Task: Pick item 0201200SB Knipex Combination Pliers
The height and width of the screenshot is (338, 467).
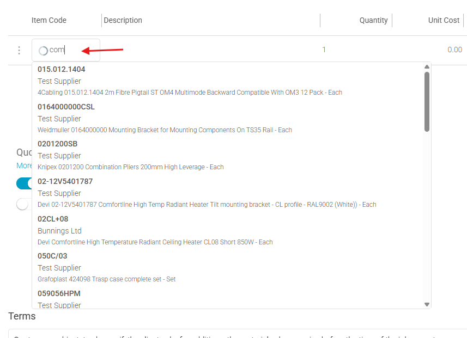Action: (130, 156)
